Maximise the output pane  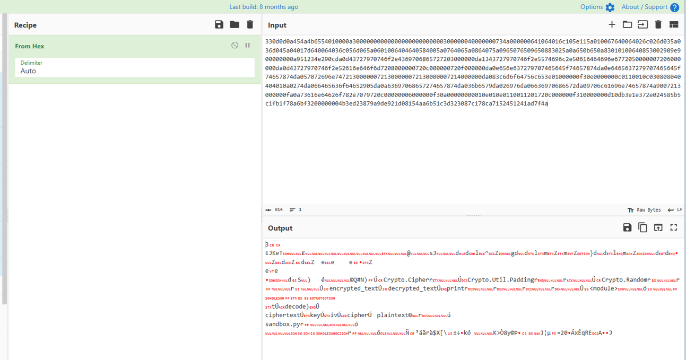click(674, 227)
